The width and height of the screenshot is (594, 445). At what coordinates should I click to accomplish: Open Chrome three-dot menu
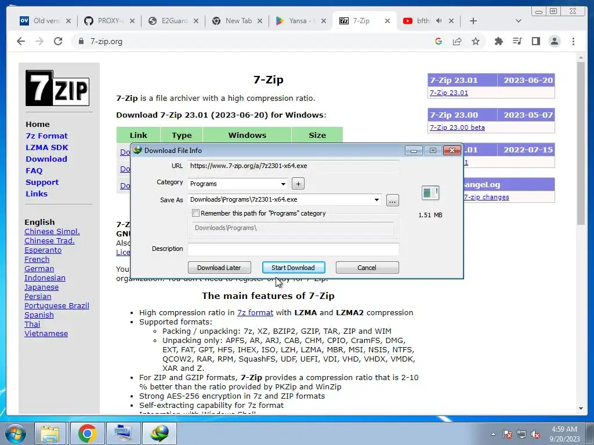click(x=573, y=41)
